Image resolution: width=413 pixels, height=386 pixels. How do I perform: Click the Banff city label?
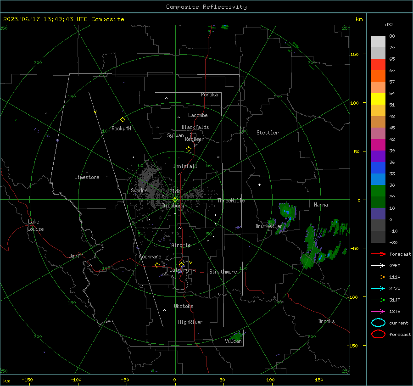[x=76, y=256]
